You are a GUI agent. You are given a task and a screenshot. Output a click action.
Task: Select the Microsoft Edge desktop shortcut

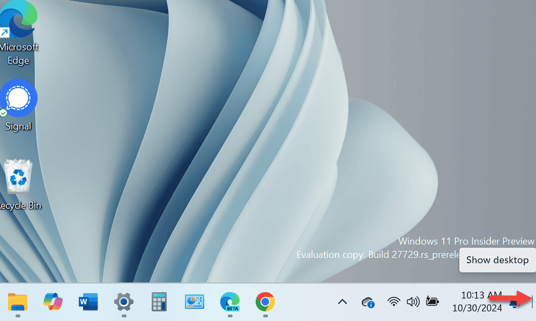[x=19, y=33]
